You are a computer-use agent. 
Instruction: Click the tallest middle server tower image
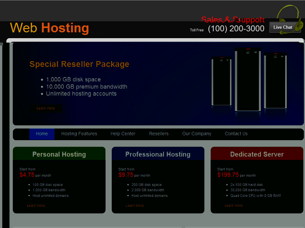[x=248, y=80]
